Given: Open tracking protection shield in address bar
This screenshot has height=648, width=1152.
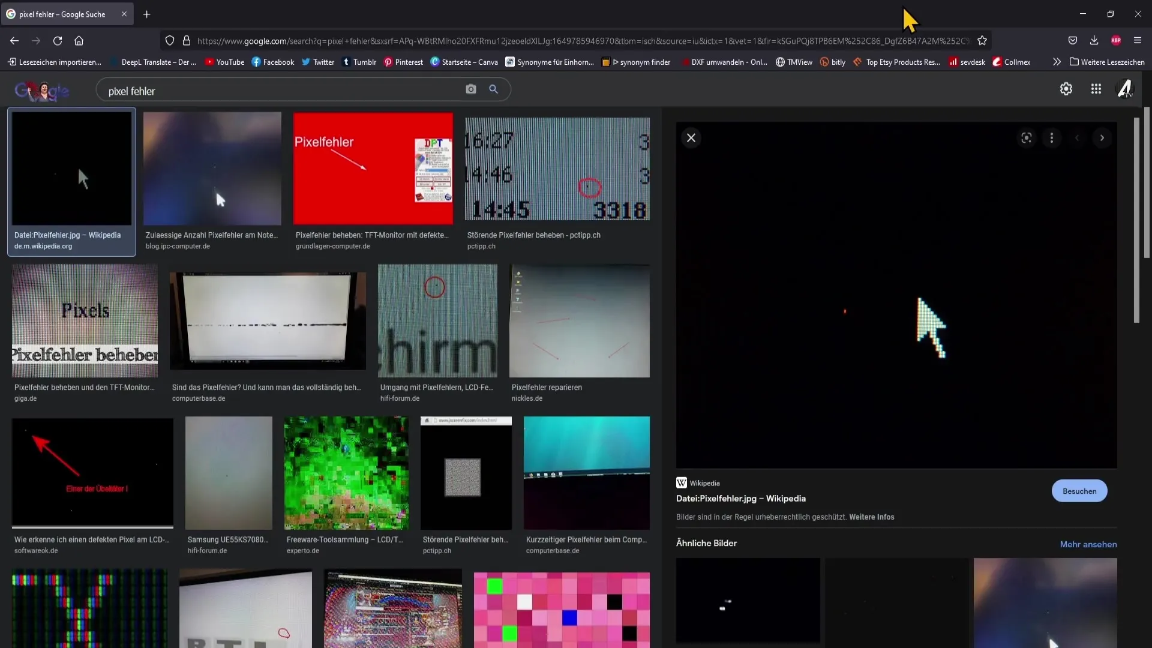Looking at the screenshot, I should pyautogui.click(x=170, y=41).
